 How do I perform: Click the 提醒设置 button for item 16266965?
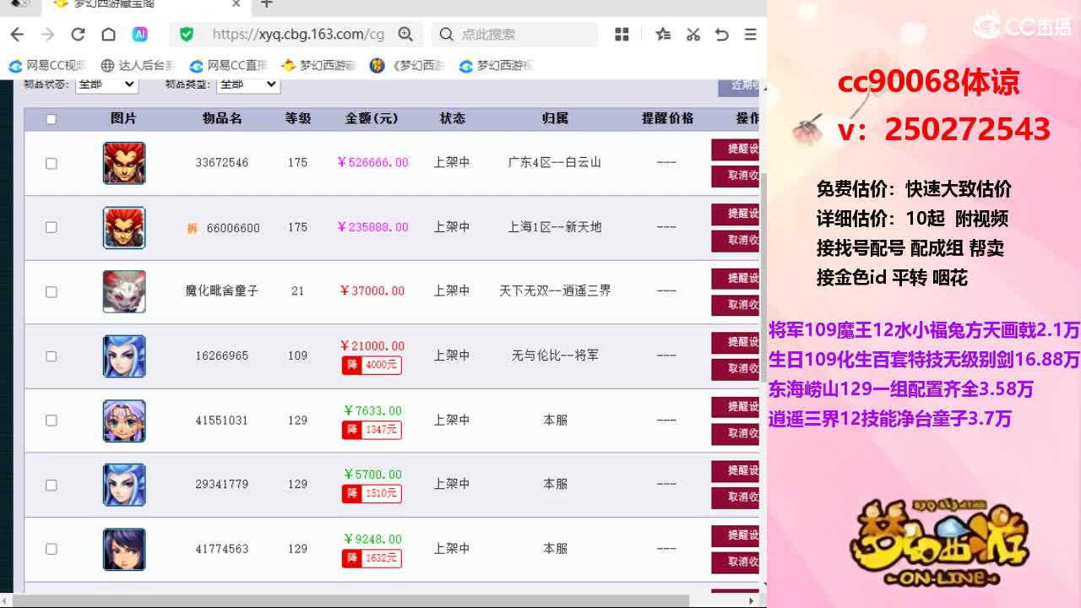pos(736,342)
